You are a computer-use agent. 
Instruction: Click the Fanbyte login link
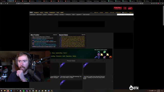pos(101,13)
